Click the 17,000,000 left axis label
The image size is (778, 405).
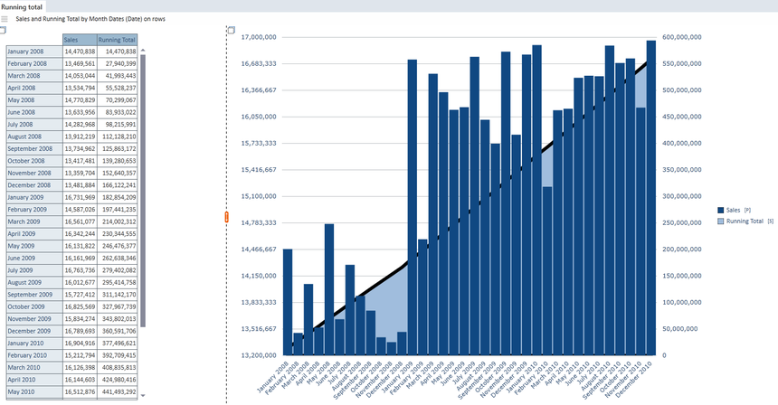(259, 37)
